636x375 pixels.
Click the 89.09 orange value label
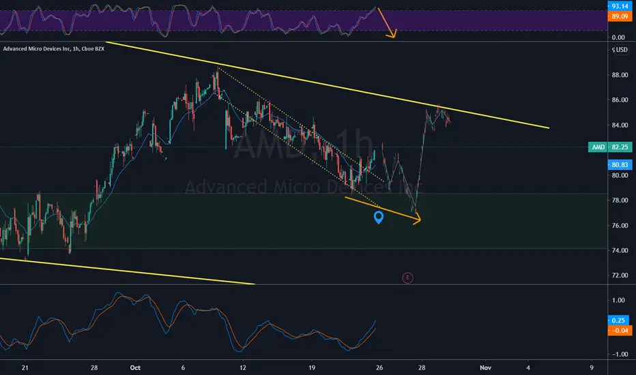coord(620,16)
